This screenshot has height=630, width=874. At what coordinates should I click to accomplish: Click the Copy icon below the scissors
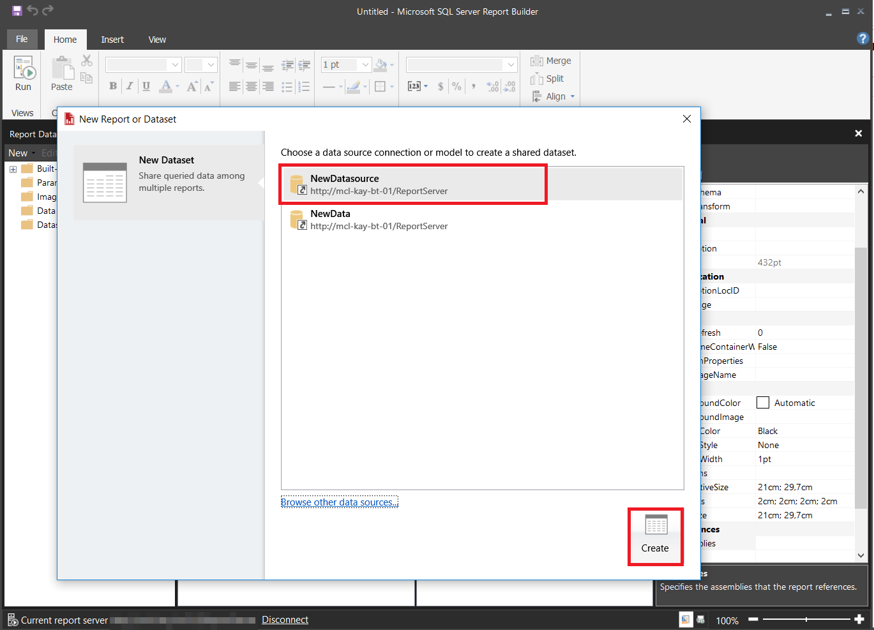point(87,78)
